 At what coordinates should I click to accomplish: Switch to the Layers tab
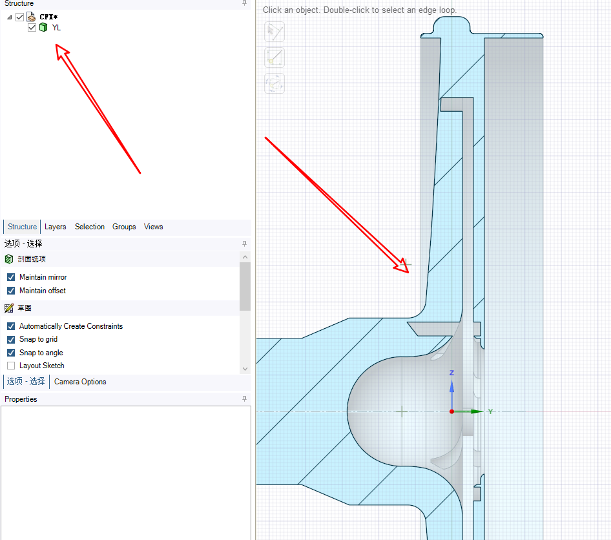pos(56,227)
